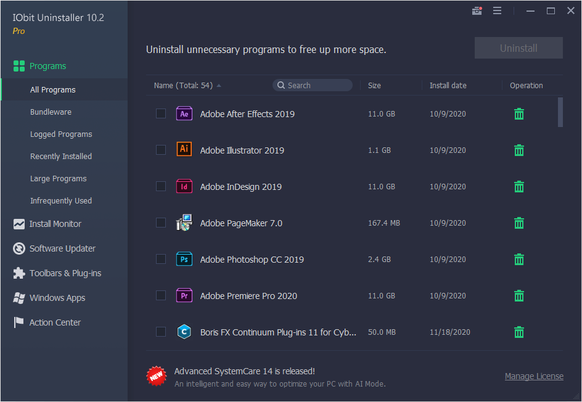Click the Illustrator Ai program icon
582x402 pixels.
pyautogui.click(x=184, y=149)
